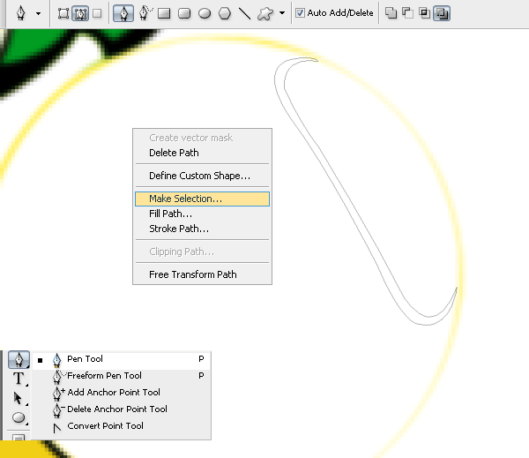The height and width of the screenshot is (458, 529).
Task: Choose Free Transform Path from context menu
Action: point(202,274)
